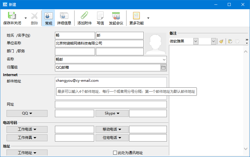Screen dimensions: 250x157
Task: Click the paste clipboard icon in notes toolbar
Action: [x=230, y=41]
